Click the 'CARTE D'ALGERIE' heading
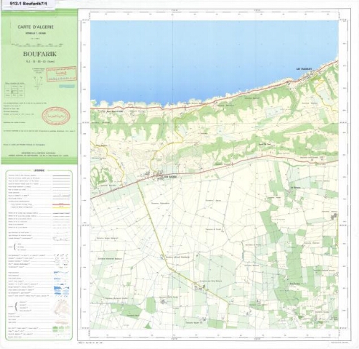Image resolution: width=359 pixels, height=349 pixels. [36, 27]
